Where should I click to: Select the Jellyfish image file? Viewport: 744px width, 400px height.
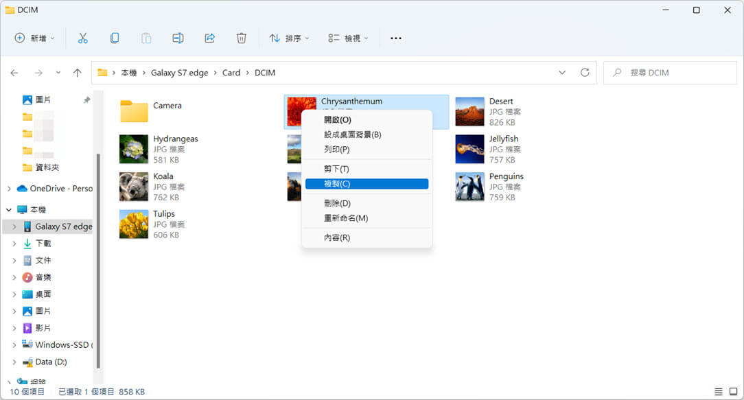click(x=488, y=149)
